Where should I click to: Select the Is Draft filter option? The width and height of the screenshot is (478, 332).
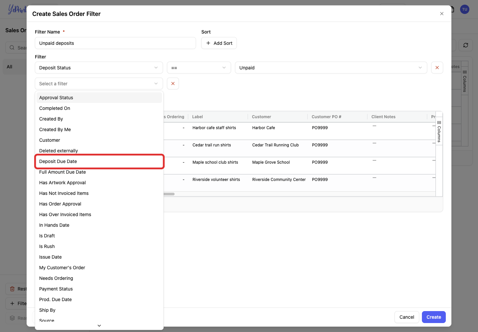click(99, 236)
